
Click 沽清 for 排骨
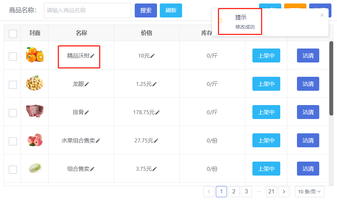(x=308, y=112)
